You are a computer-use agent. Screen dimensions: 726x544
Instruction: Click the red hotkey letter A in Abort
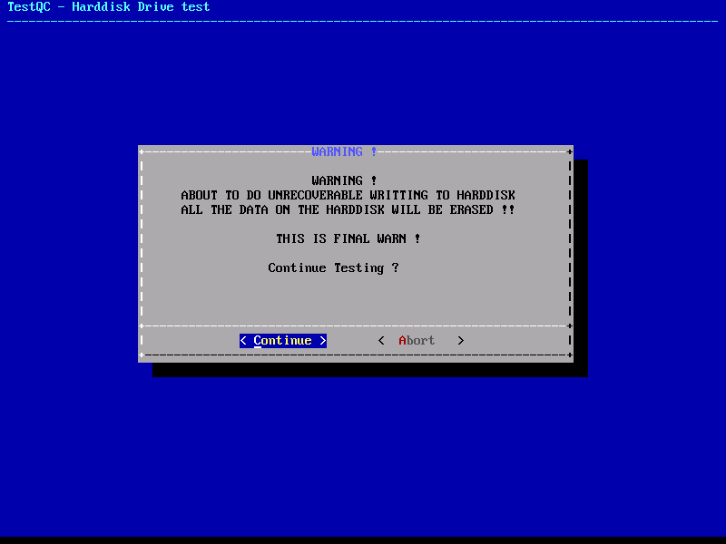(403, 341)
